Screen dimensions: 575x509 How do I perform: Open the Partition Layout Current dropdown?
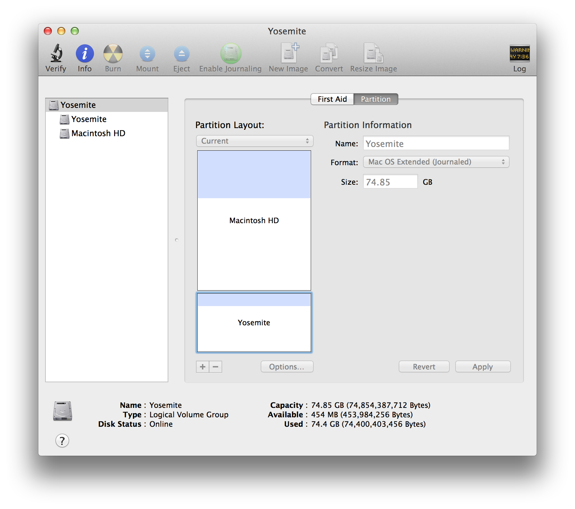(x=255, y=141)
